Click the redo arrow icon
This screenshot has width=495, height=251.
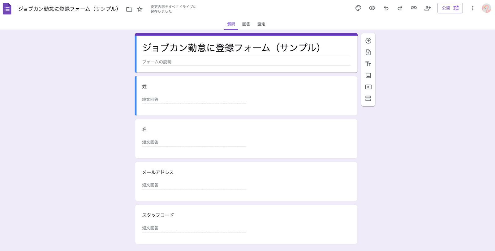point(400,8)
